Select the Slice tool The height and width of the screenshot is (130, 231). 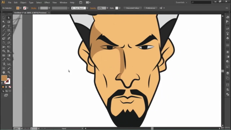pos(9,68)
